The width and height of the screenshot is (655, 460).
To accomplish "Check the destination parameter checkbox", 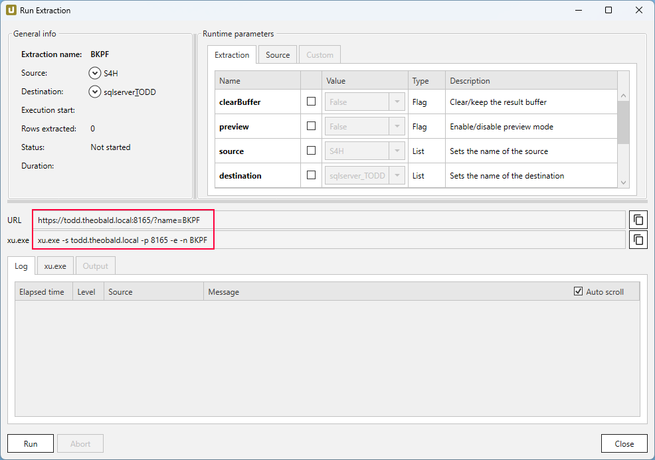I will tap(311, 175).
